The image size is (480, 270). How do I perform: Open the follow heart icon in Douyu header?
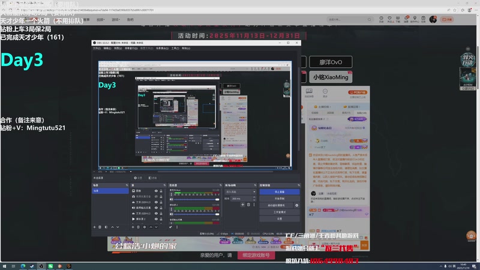389,19
